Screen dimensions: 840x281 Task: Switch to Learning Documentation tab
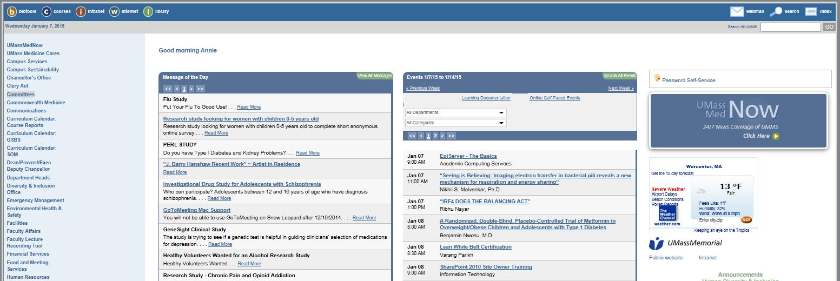coord(486,98)
